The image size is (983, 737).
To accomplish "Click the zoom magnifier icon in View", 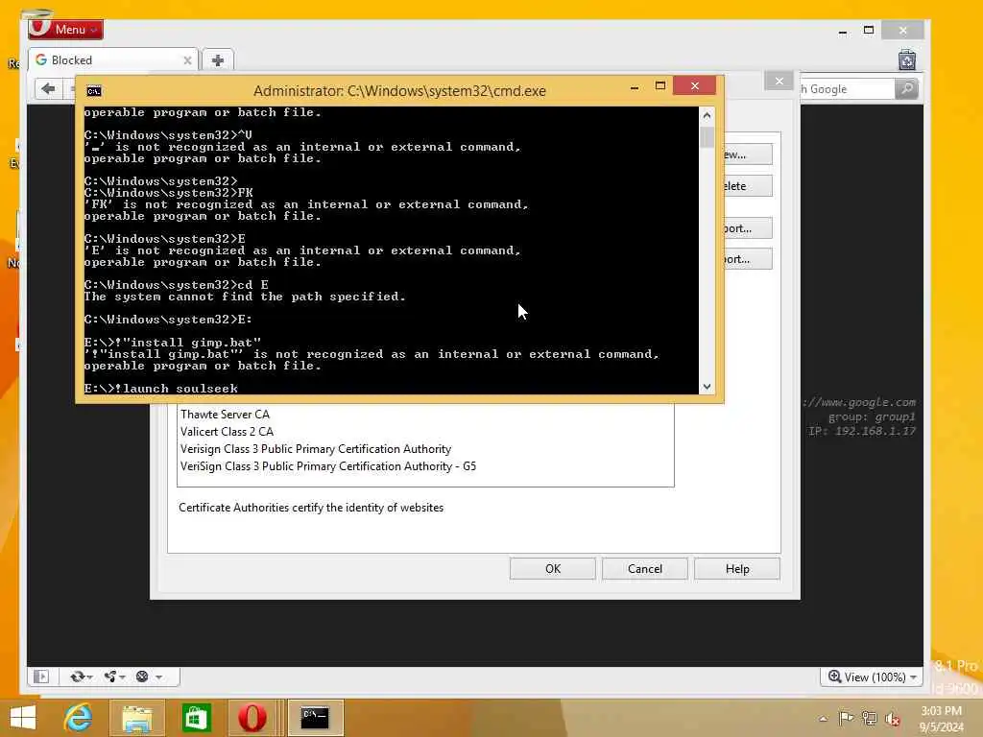I will [x=834, y=677].
